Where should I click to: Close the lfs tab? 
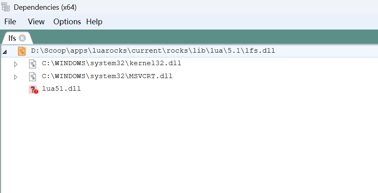tap(22, 38)
